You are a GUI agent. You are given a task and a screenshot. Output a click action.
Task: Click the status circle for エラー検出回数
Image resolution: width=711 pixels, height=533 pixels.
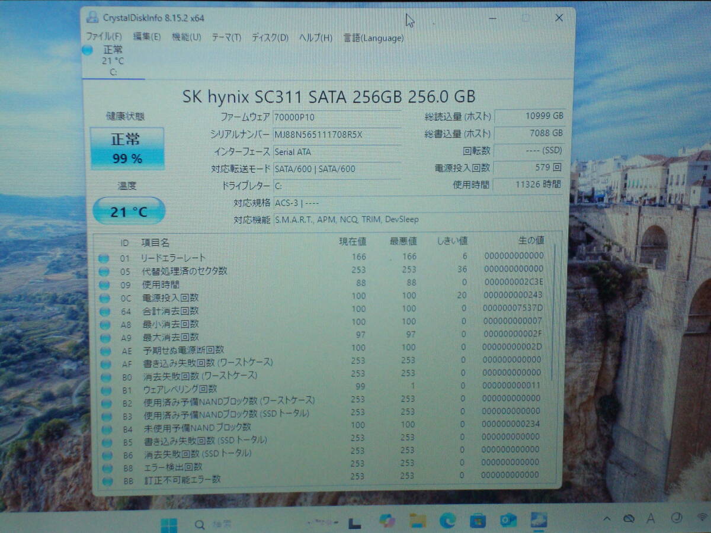(107, 468)
